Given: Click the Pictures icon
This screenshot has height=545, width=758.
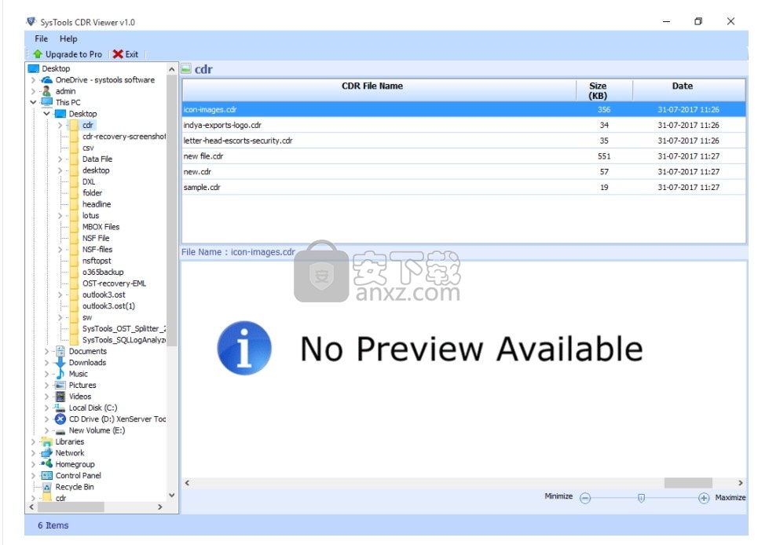Looking at the screenshot, I should pyautogui.click(x=60, y=385).
